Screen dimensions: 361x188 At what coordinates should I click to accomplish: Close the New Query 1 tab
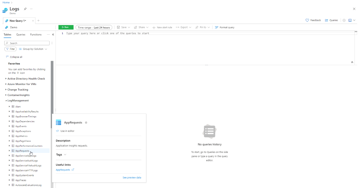coord(33,21)
